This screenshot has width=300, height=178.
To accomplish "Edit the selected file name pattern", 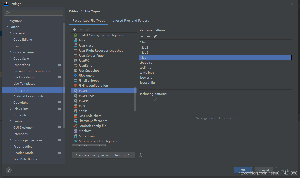I will (155, 36).
